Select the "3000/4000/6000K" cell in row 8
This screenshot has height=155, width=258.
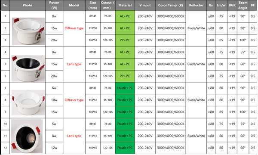click(x=171, y=100)
